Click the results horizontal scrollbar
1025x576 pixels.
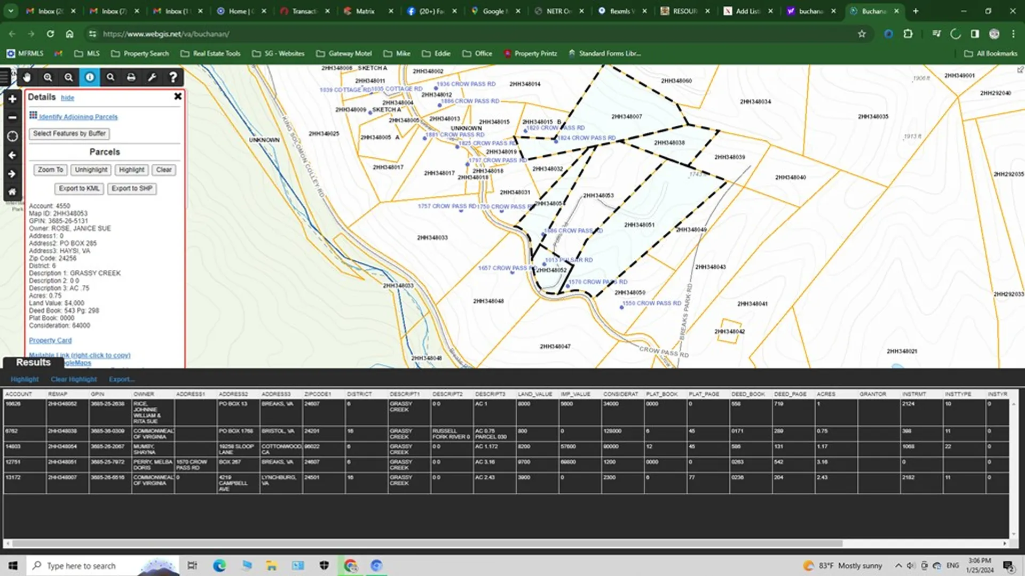(427, 543)
